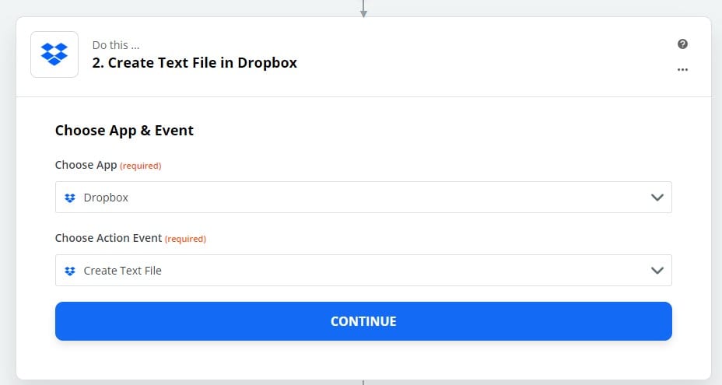Viewport: 722px width, 385px height.
Task: Click '(required)' tag next to Choose Action Event
Action: (x=186, y=239)
